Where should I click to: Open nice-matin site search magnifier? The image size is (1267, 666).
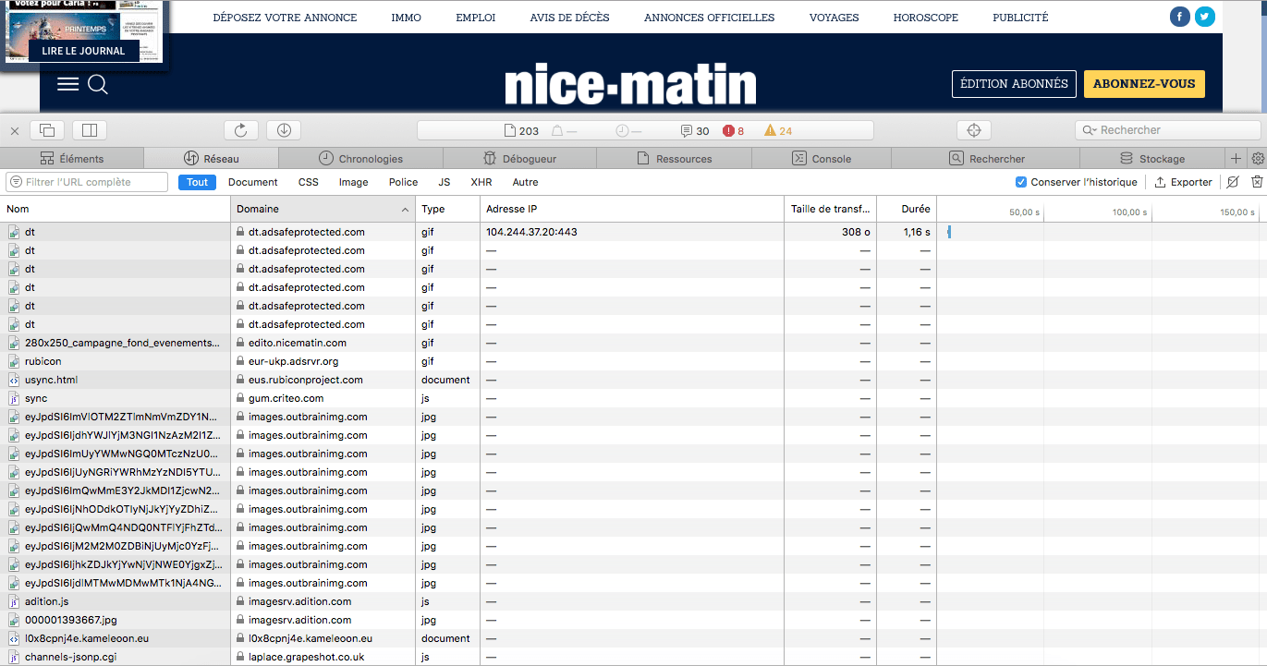click(x=98, y=85)
